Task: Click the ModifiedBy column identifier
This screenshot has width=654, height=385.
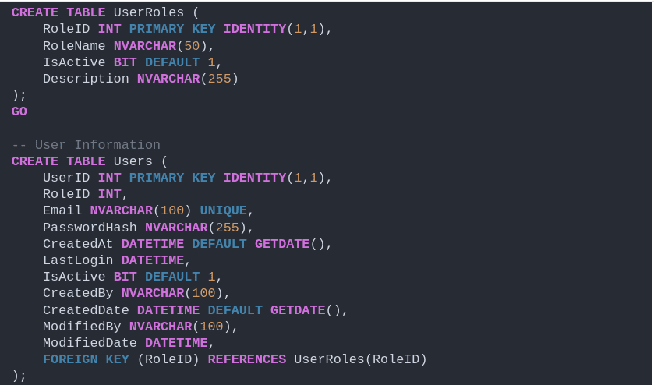Action: 82,327
